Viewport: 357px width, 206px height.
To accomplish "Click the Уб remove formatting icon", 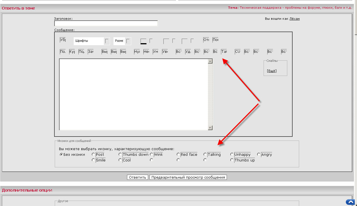I will [x=63, y=40].
